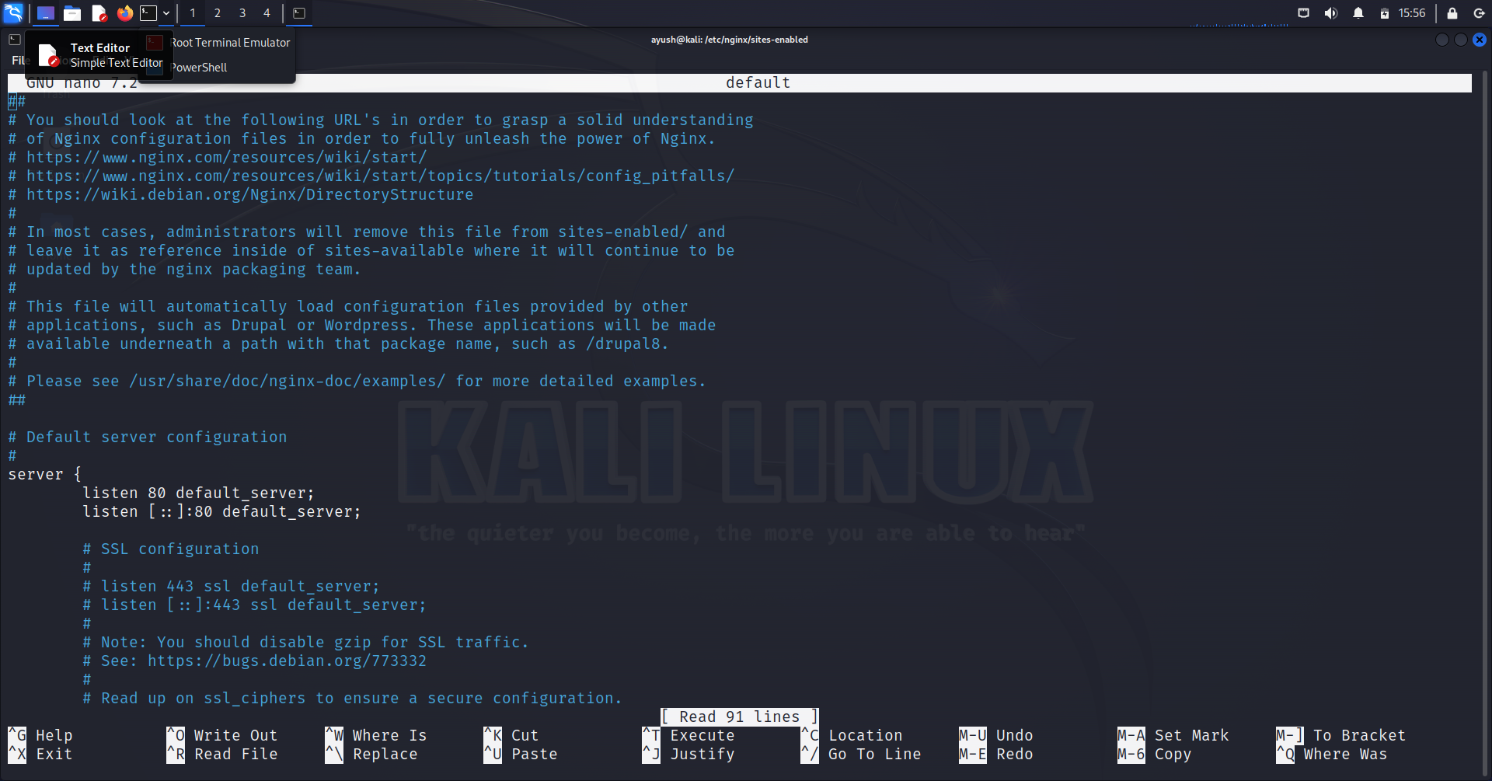Click the network status tray icon

[x=1303, y=13]
